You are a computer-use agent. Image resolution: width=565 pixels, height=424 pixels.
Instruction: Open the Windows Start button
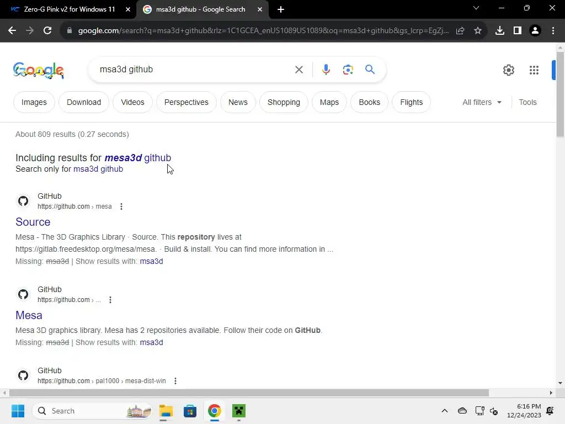pos(18,411)
